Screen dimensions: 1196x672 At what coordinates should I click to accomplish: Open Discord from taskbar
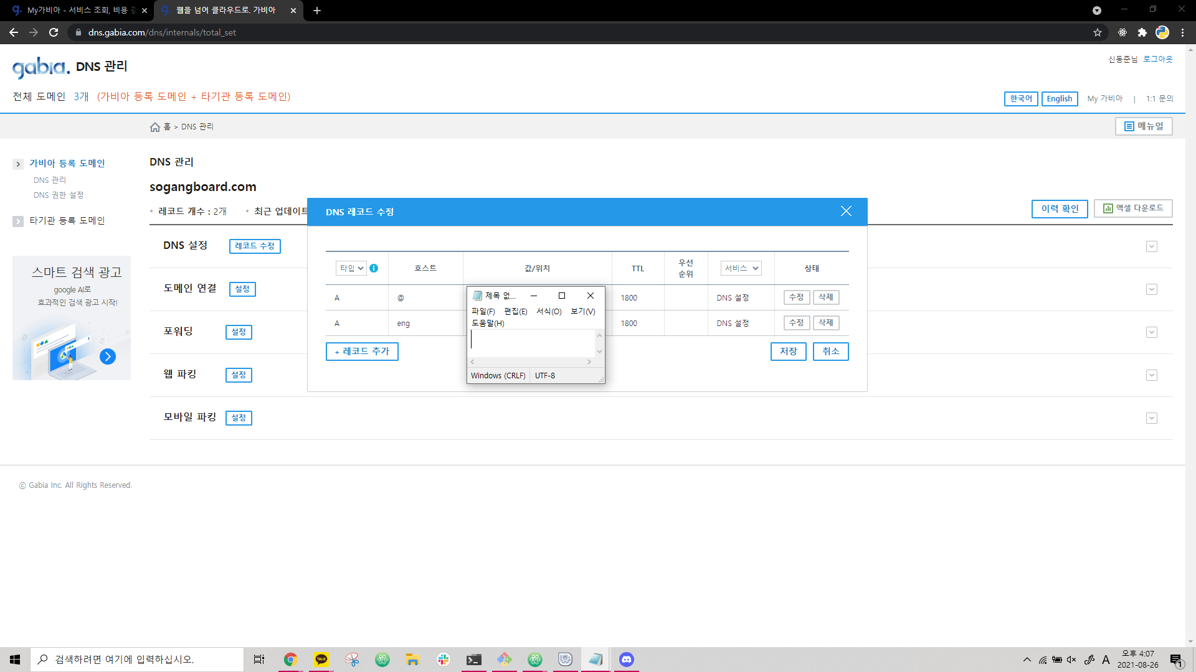click(626, 660)
